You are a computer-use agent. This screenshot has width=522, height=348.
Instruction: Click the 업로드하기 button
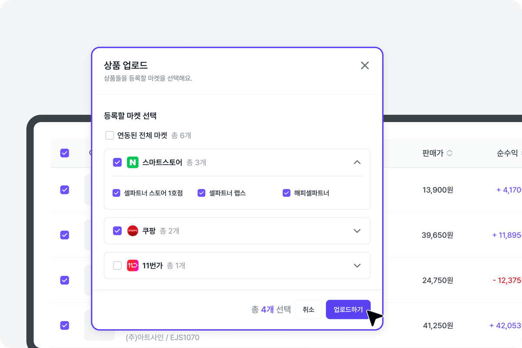point(348,310)
